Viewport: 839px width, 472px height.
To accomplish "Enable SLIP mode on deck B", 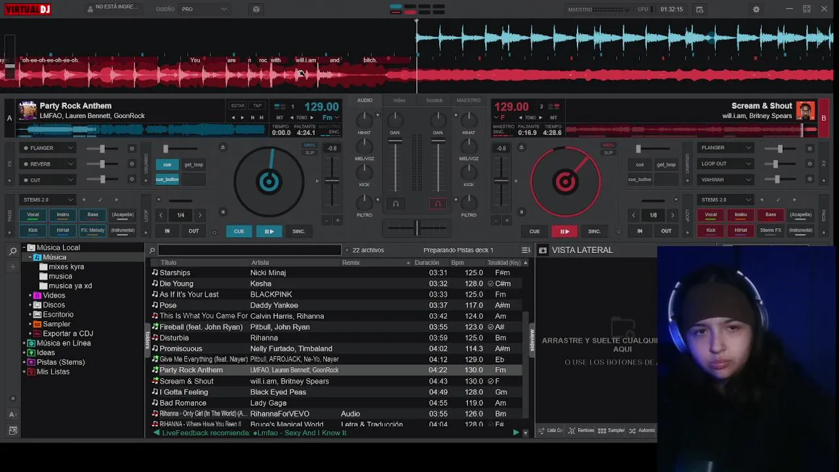I will (x=608, y=153).
